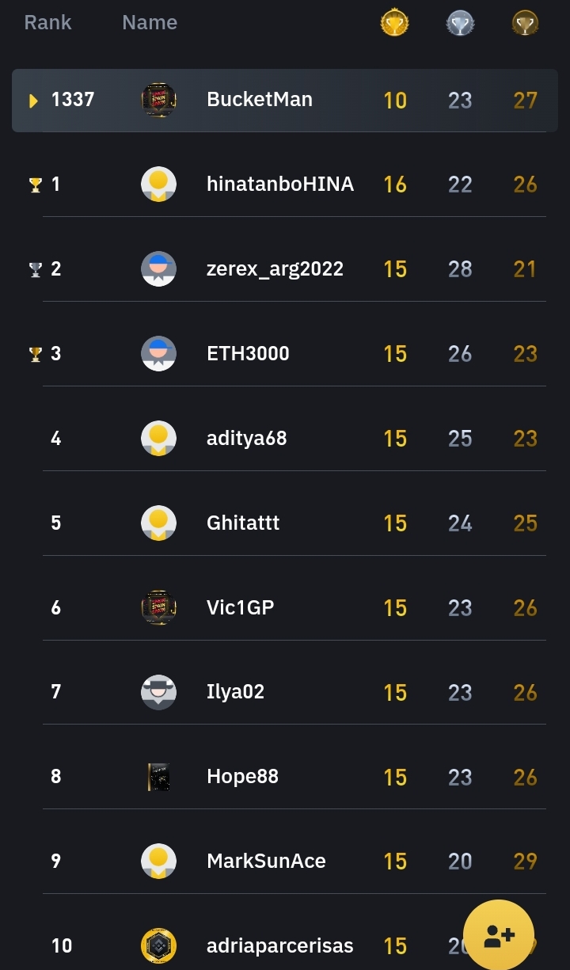Click the yellow add friend button
Image resolution: width=570 pixels, height=970 pixels.
click(x=499, y=935)
